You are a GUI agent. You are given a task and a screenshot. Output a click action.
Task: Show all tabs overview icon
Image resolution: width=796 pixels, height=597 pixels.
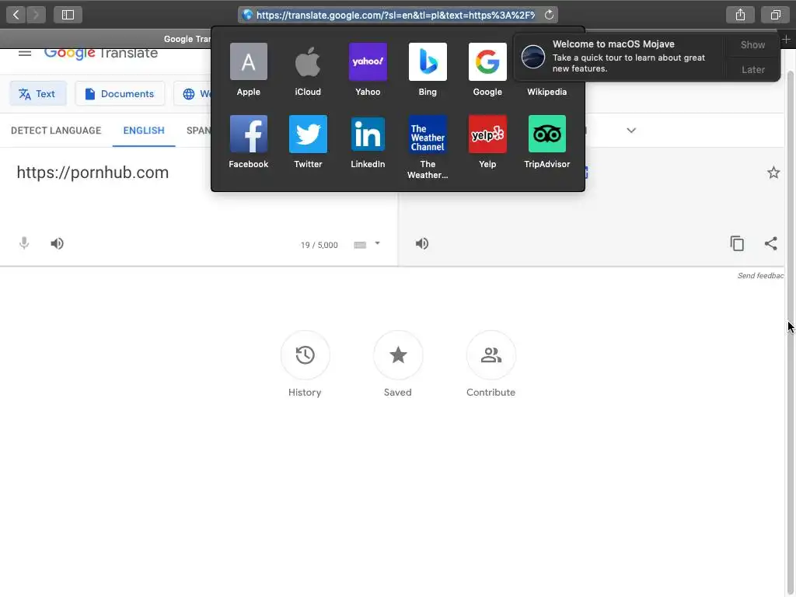point(775,15)
